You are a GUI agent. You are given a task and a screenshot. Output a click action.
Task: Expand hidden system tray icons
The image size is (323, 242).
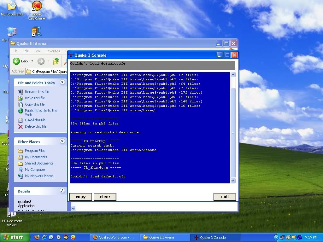click(x=276, y=237)
